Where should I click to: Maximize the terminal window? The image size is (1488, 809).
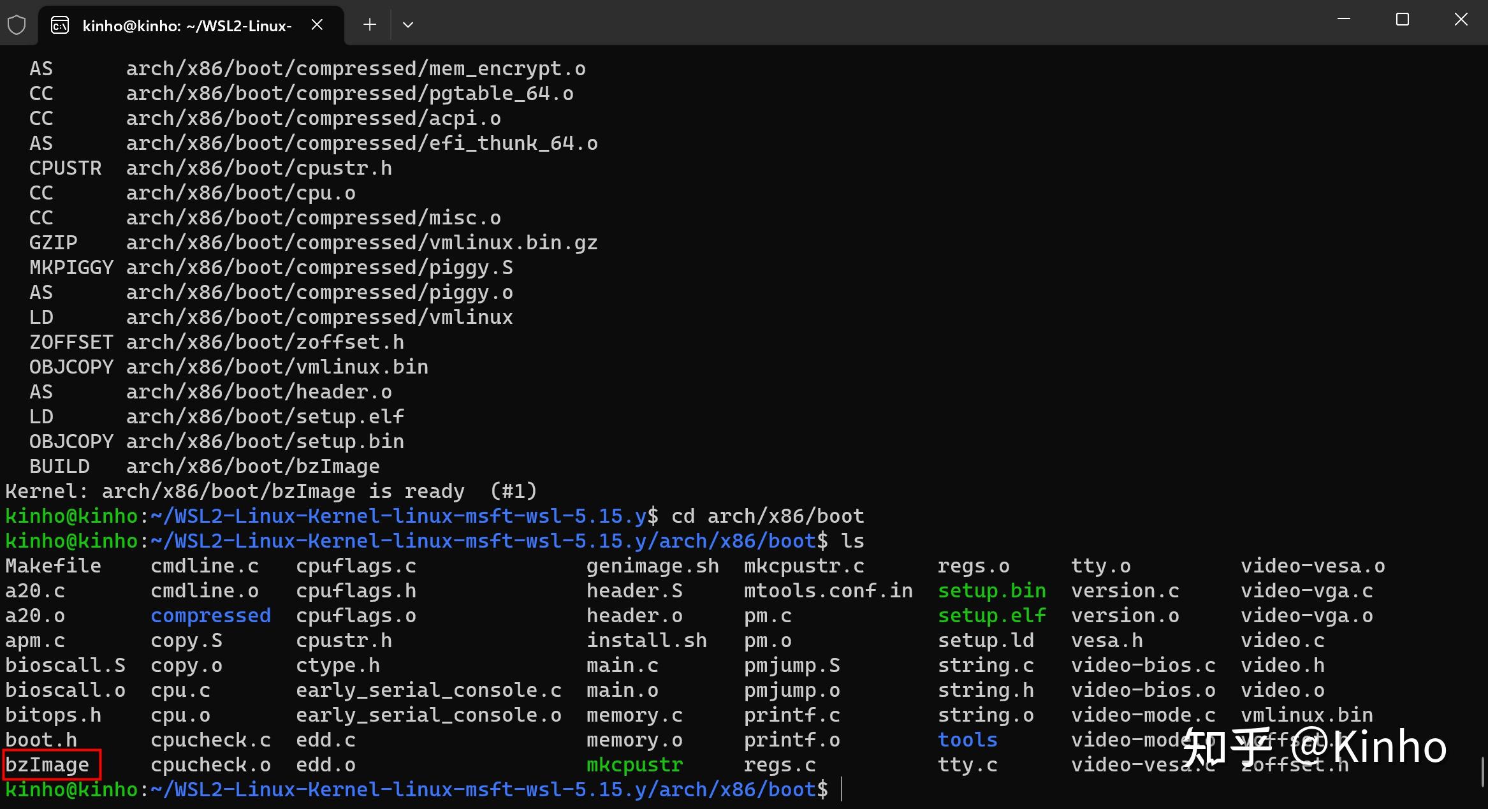point(1403,20)
